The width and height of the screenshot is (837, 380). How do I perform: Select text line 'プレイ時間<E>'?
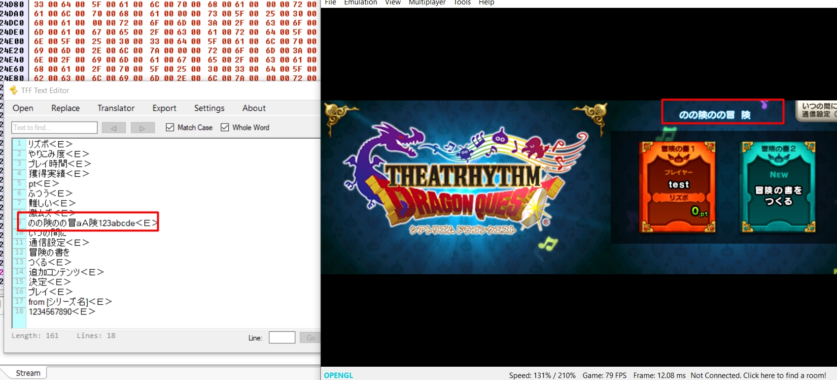click(x=60, y=163)
